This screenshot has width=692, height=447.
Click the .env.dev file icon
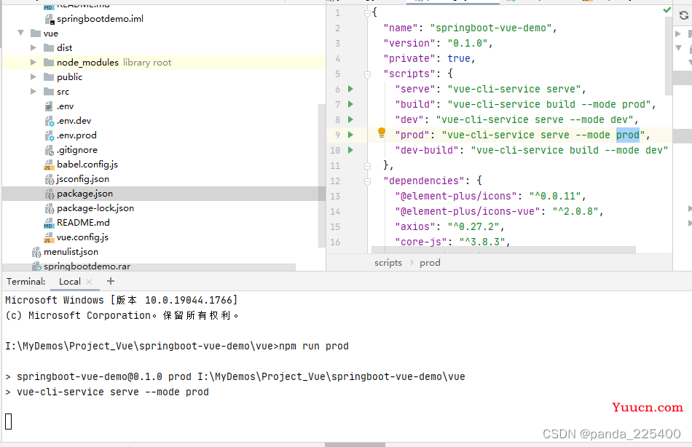pyautogui.click(x=49, y=121)
